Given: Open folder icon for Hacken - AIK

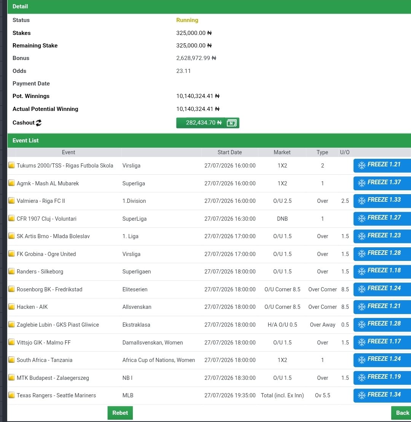Looking at the screenshot, I should pyautogui.click(x=11, y=307).
